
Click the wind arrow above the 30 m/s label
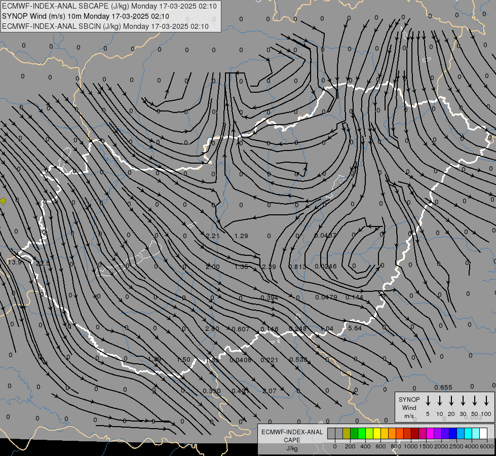coord(463,401)
